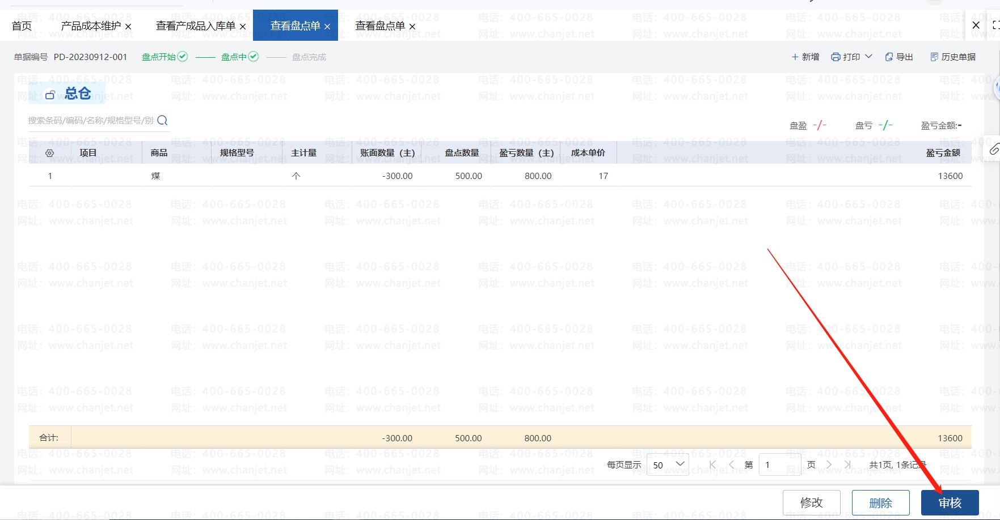This screenshot has width=1000, height=520.
Task: Expand the 打印 dropdown arrow
Action: coord(868,57)
